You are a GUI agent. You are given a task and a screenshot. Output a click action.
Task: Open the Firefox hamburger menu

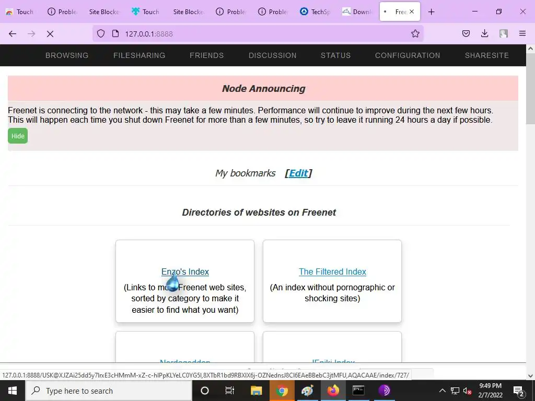coord(522,33)
